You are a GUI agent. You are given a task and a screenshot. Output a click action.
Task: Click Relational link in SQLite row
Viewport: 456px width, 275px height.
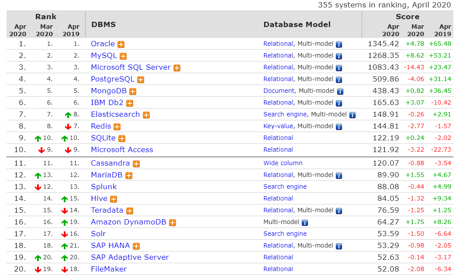click(x=278, y=138)
